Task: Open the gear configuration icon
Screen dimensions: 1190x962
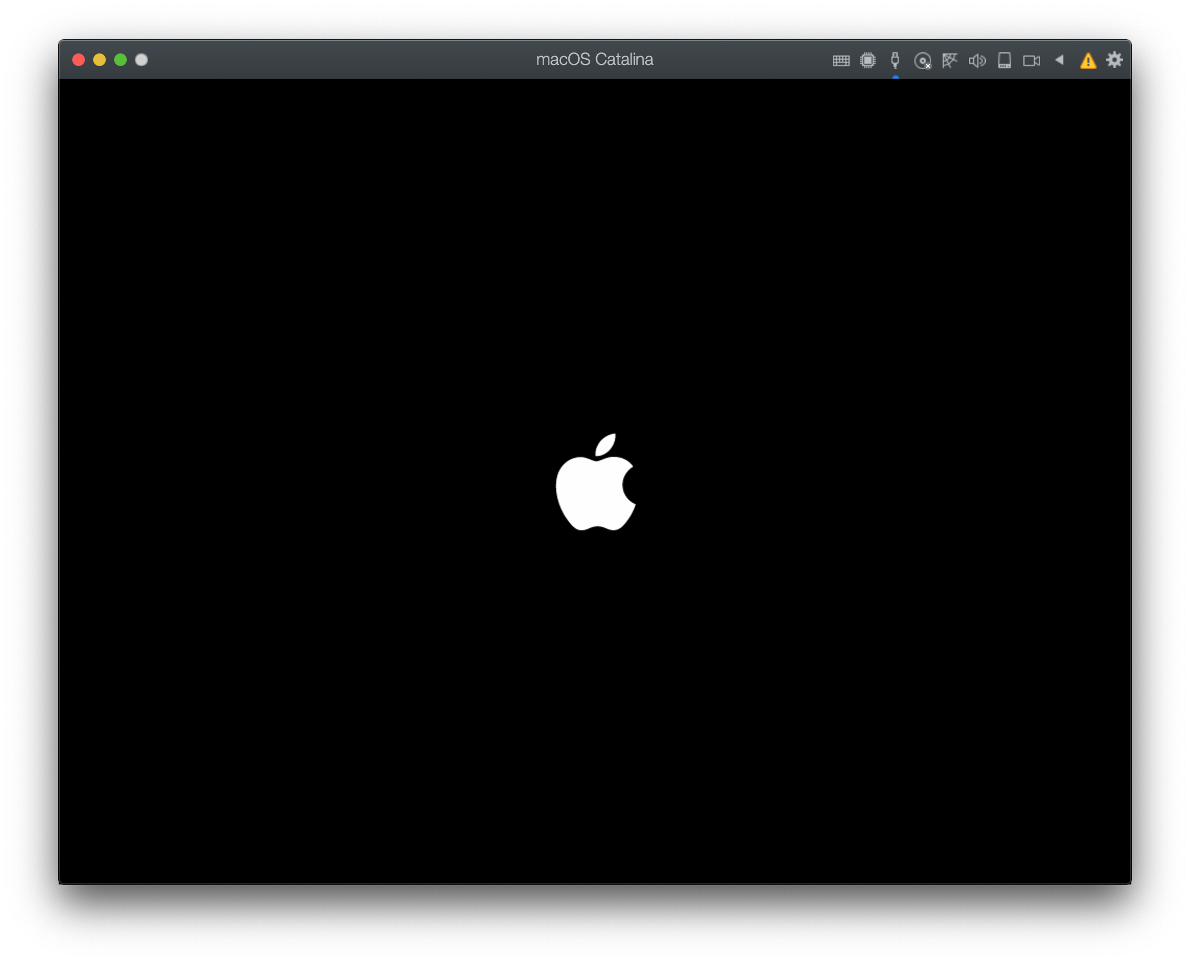Action: click(1114, 60)
